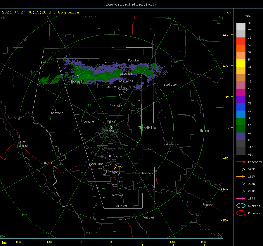Click the Brooks city label
This screenshot has height=246, width=263.
coord(208,205)
